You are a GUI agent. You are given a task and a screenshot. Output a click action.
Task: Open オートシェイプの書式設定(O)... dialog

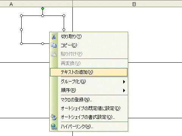89,117
